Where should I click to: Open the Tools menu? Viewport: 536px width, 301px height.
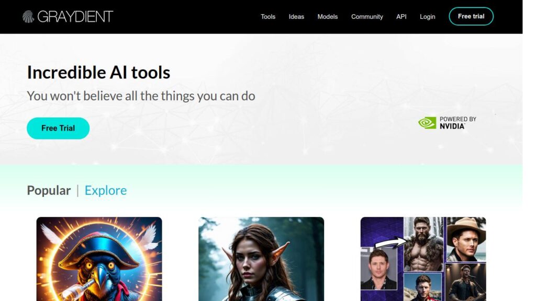(268, 16)
